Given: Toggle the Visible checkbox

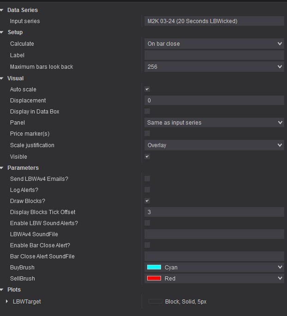Looking at the screenshot, I should click(147, 156).
